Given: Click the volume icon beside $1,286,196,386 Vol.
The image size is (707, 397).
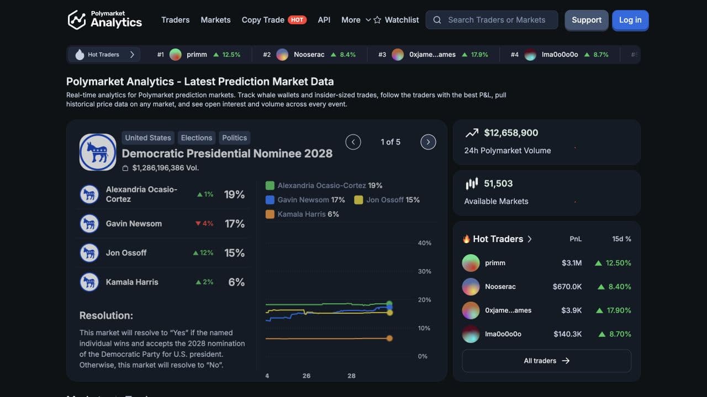Looking at the screenshot, I should tap(125, 168).
